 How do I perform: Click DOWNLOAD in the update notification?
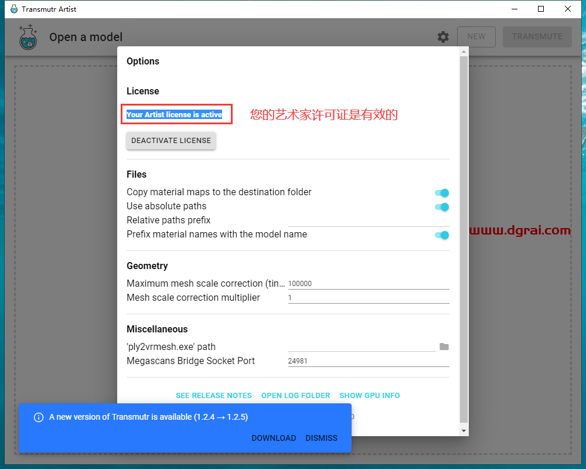tap(274, 438)
